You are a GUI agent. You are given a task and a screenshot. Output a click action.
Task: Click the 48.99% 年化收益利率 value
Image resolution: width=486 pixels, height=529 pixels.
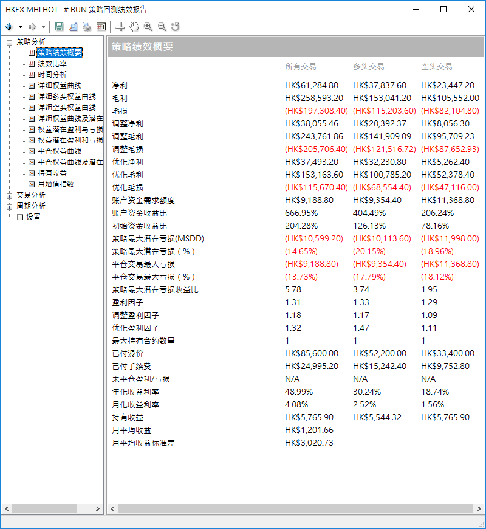point(299,392)
